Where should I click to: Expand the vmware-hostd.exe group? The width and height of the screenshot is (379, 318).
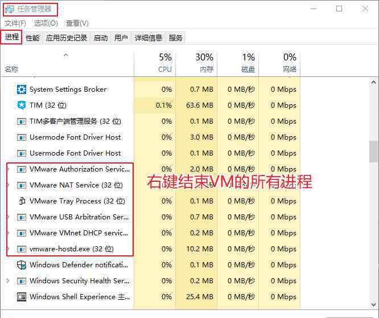[x=9, y=249]
